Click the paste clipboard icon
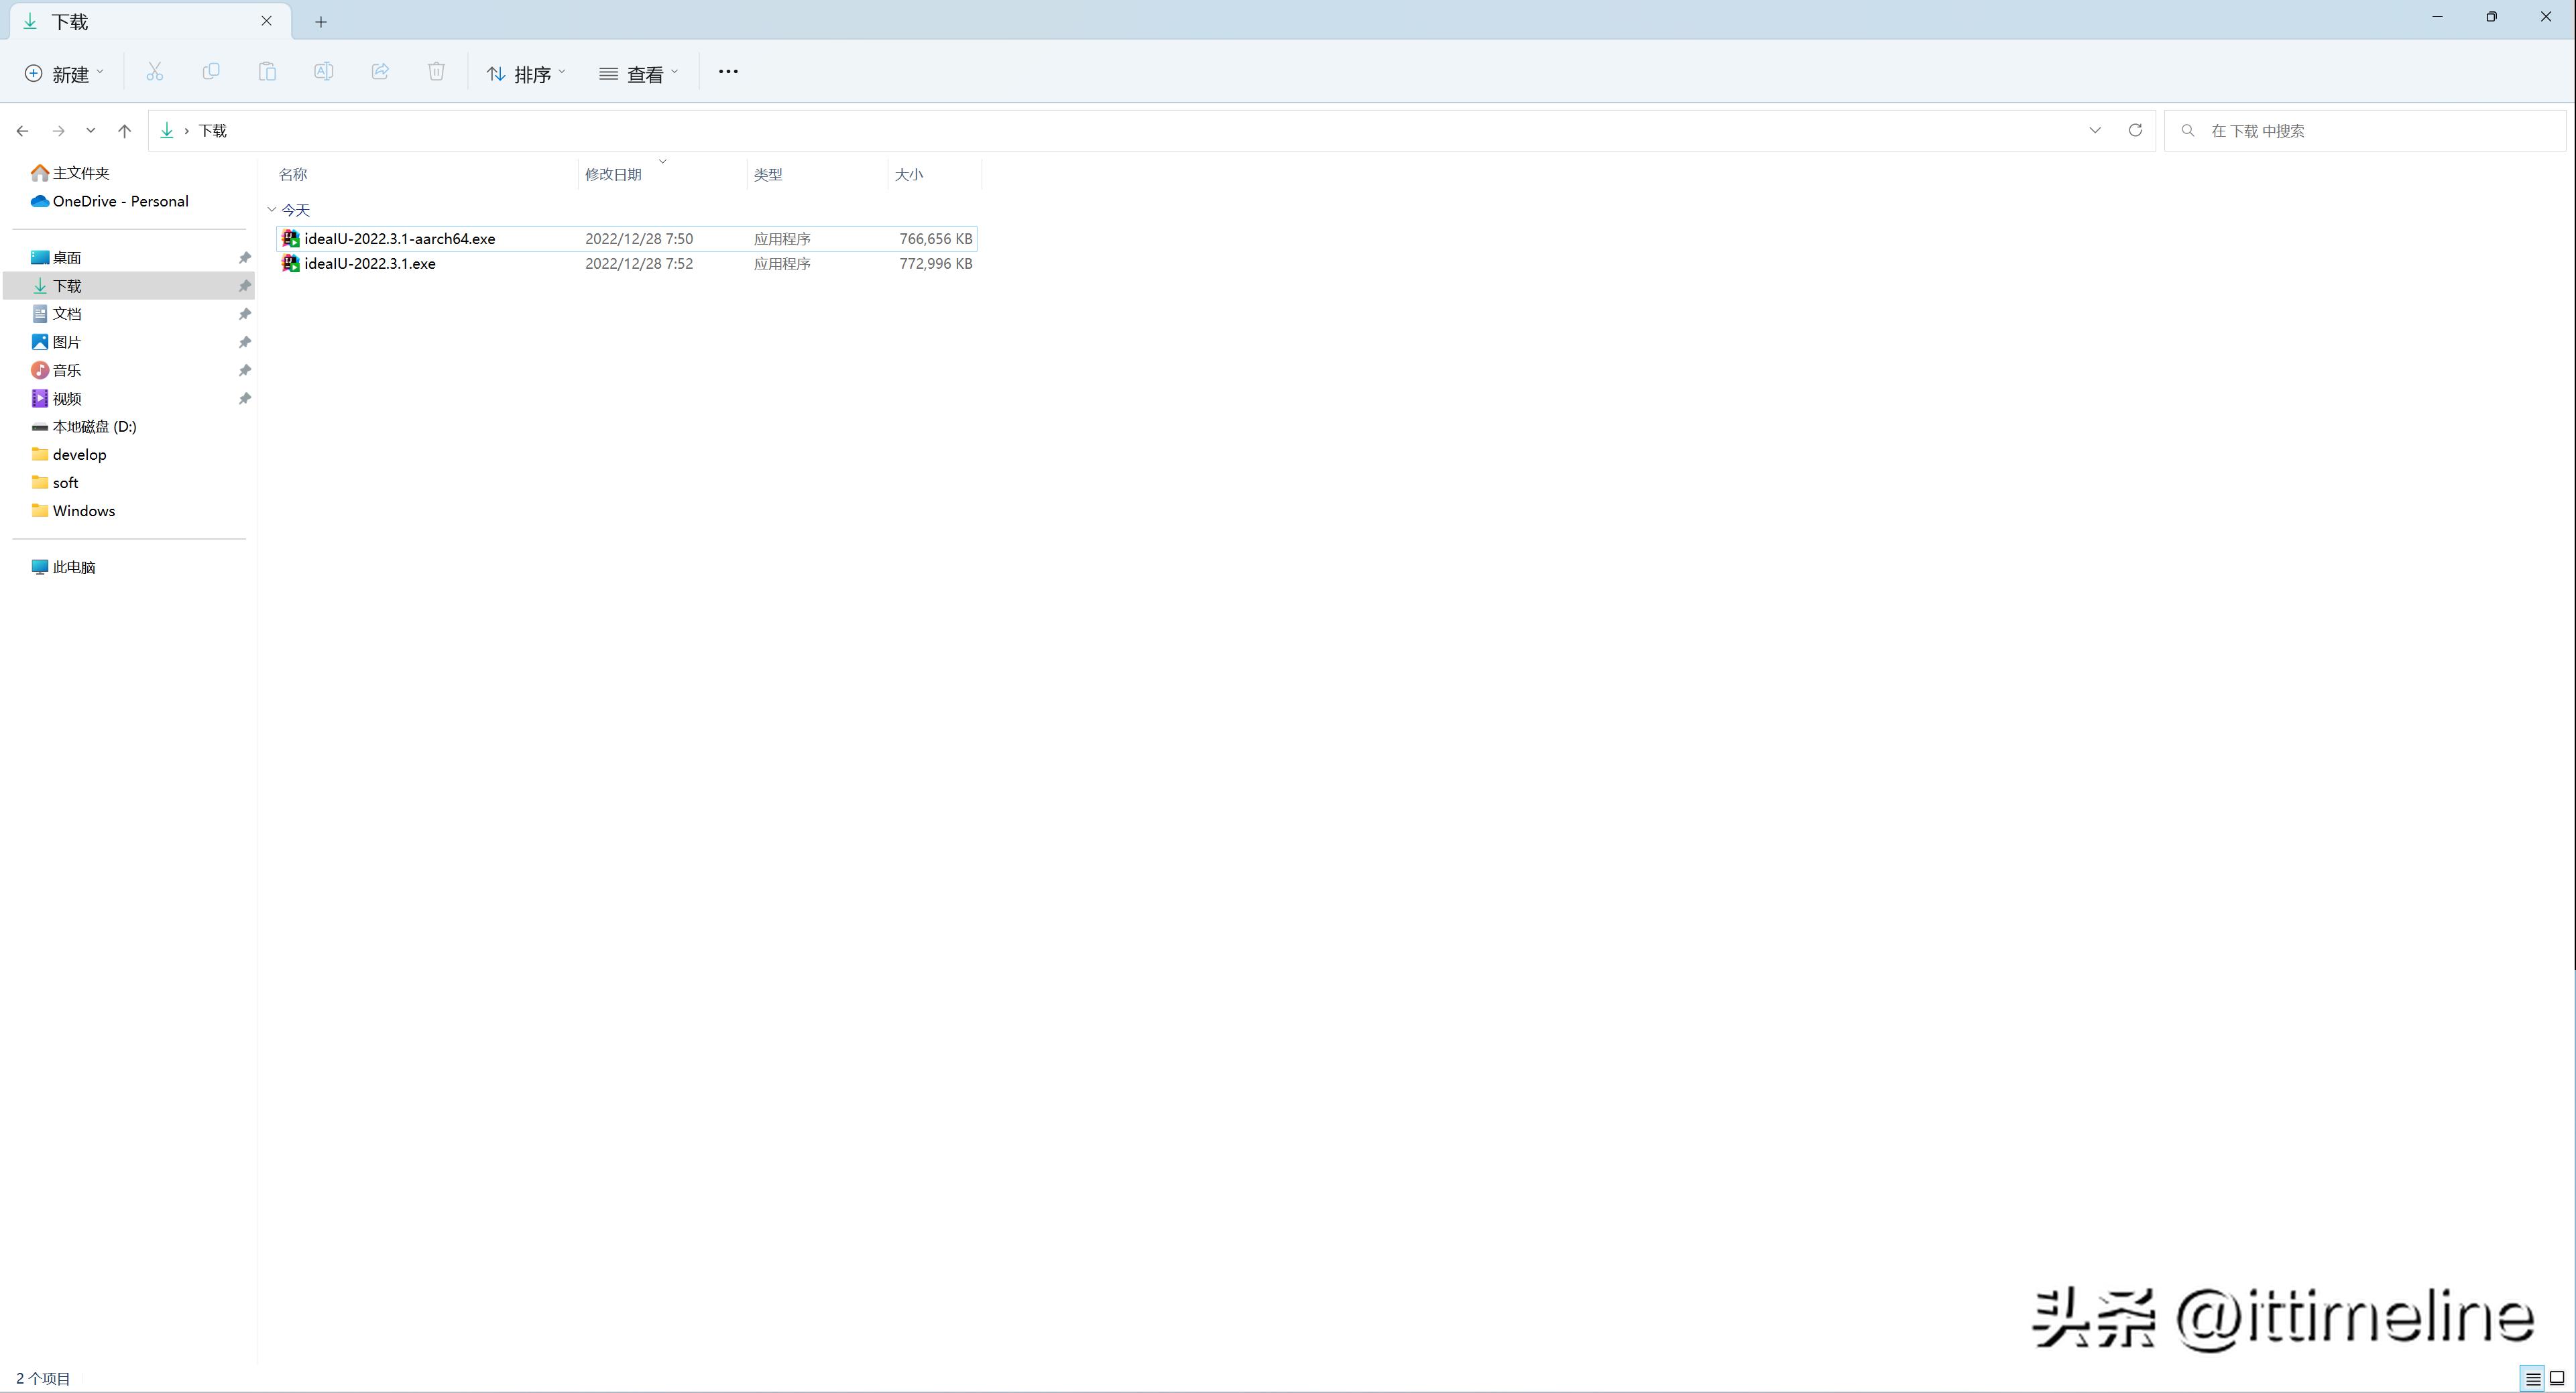2576x1393 pixels. coord(267,72)
